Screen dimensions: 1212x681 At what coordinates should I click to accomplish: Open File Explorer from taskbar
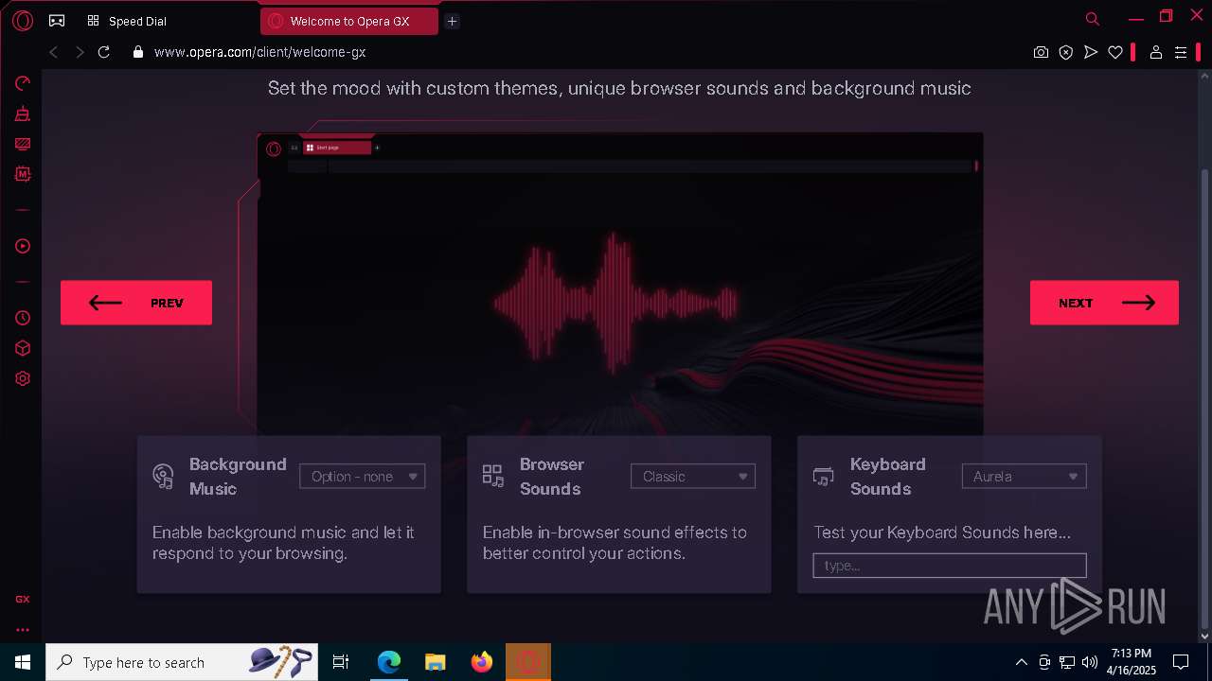coord(435,662)
